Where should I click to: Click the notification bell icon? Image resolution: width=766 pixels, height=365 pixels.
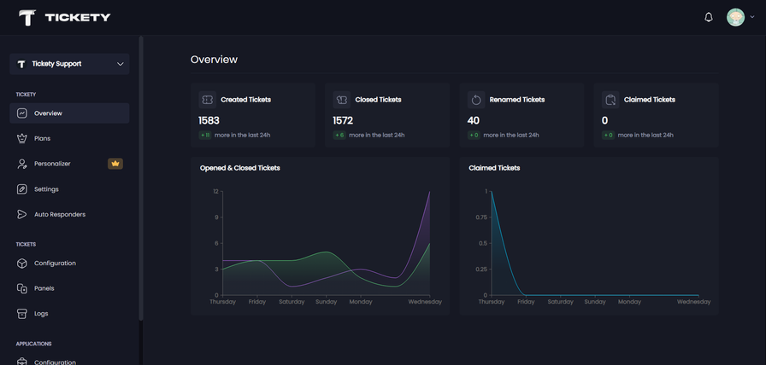coord(708,17)
